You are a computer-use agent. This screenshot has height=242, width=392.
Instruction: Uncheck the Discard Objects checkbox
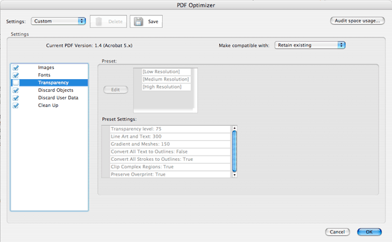click(x=16, y=90)
